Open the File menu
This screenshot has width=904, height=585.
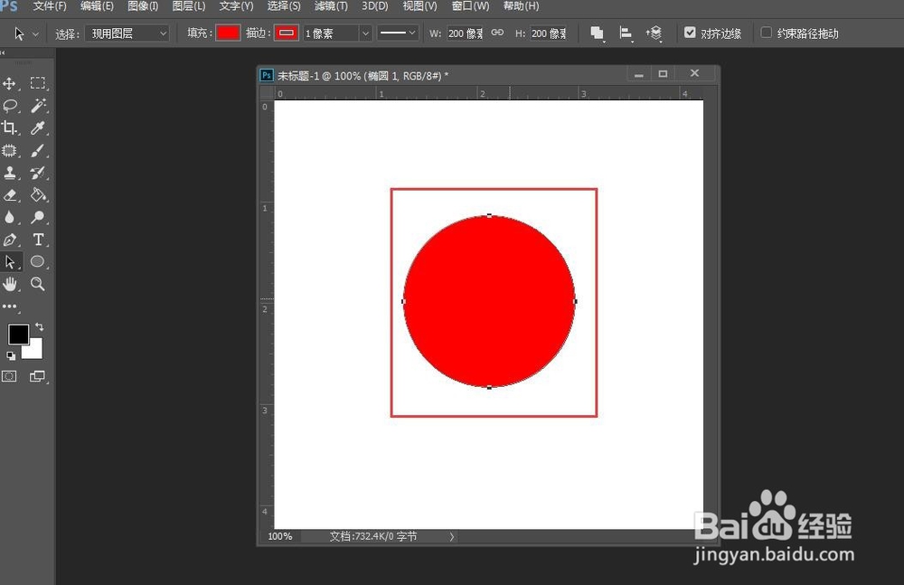[50, 6]
